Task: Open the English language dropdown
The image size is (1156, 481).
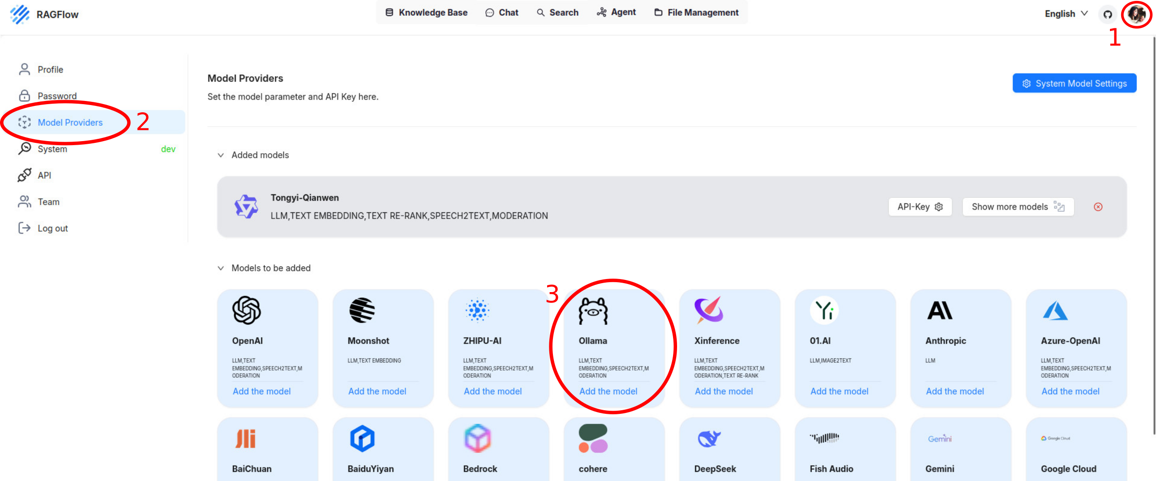Action: 1066,14
